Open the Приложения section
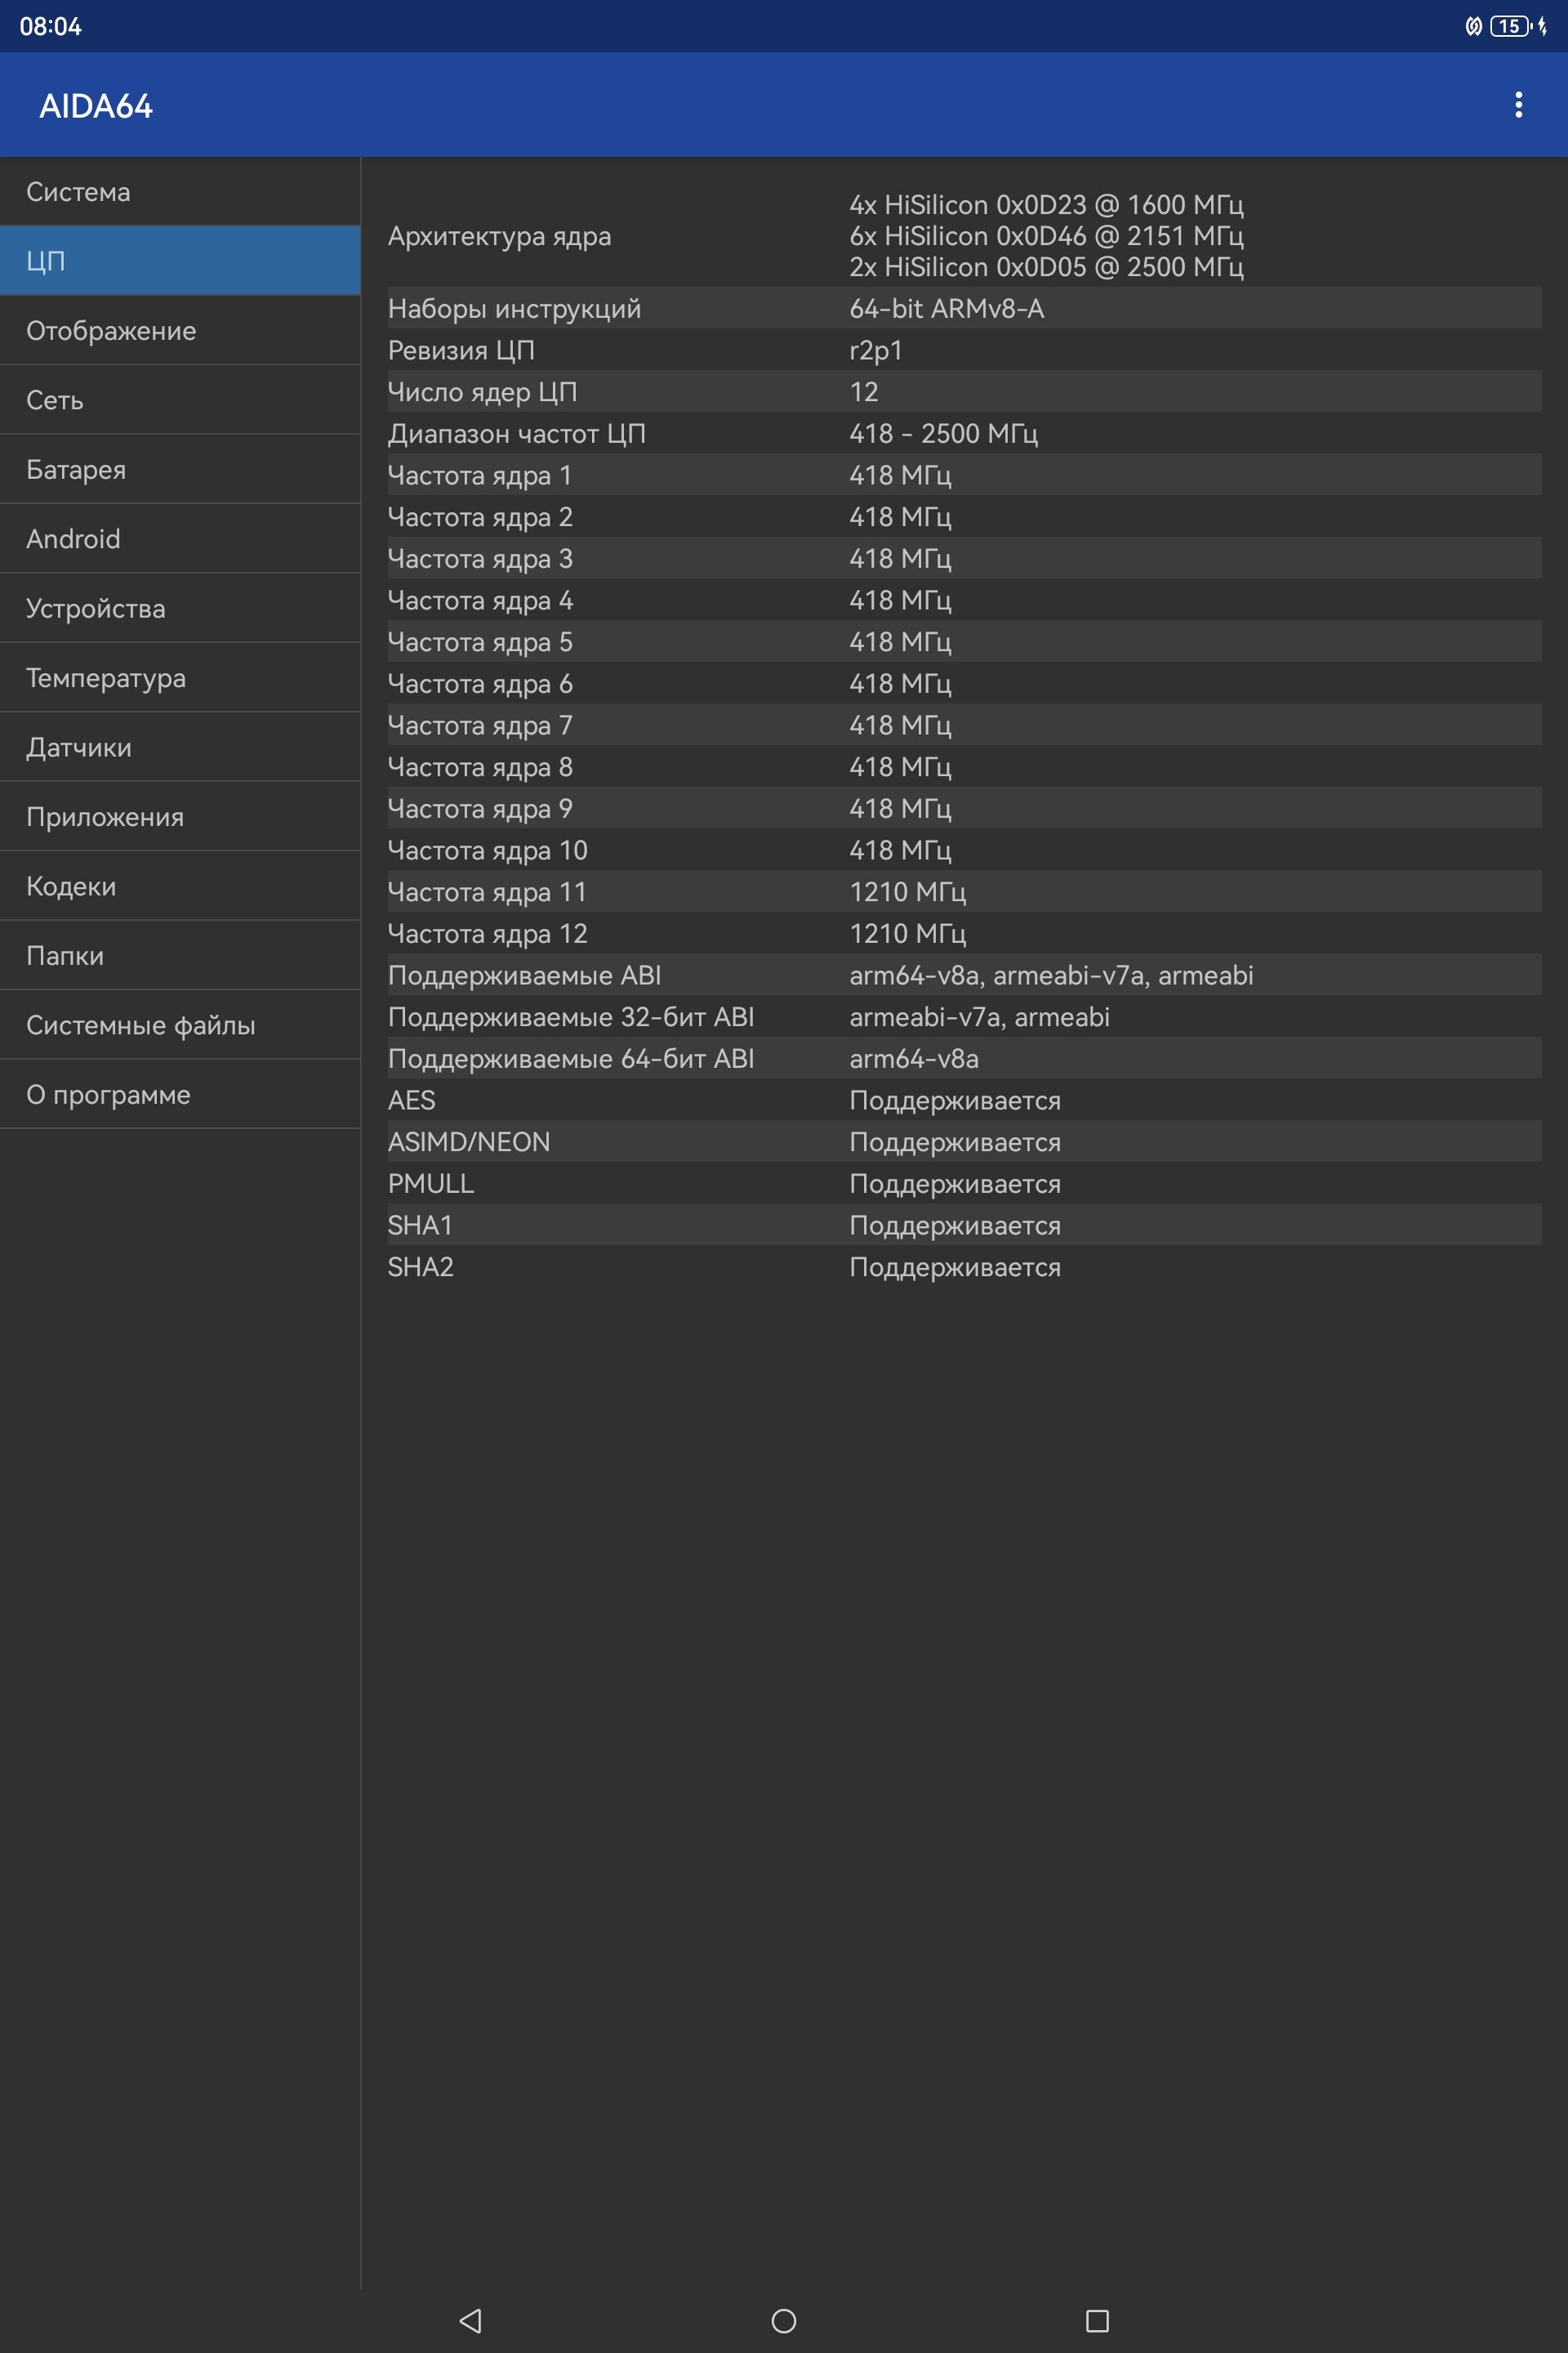Viewport: 1568px width, 2353px height. click(180, 816)
